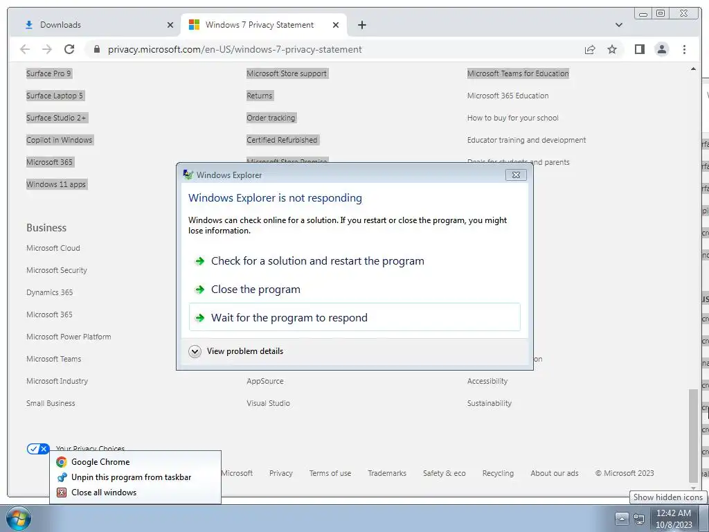Click the taskbar clock 12:42 AM
The height and width of the screenshot is (532, 709).
click(x=674, y=519)
